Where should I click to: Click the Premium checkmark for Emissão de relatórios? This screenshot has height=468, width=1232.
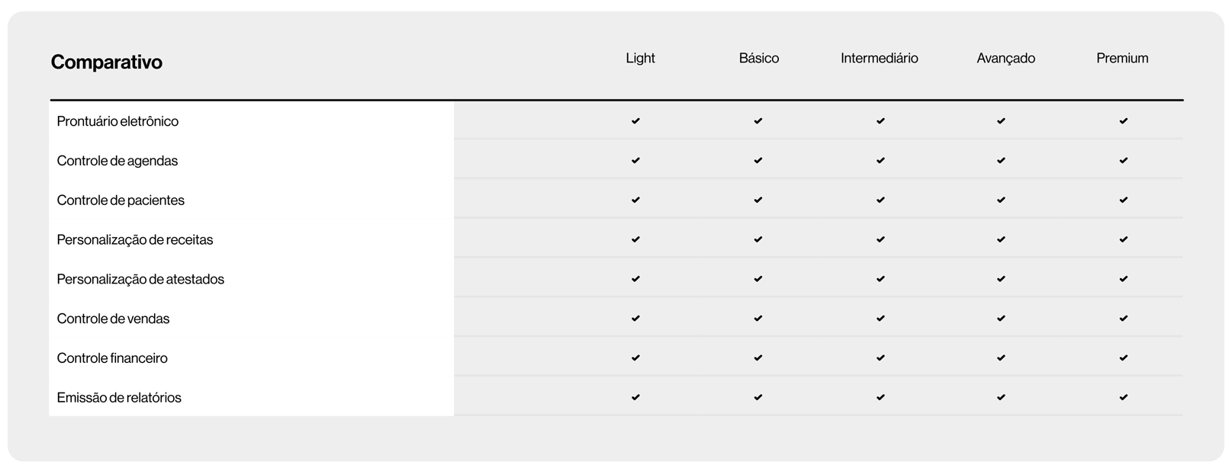click(x=1123, y=397)
